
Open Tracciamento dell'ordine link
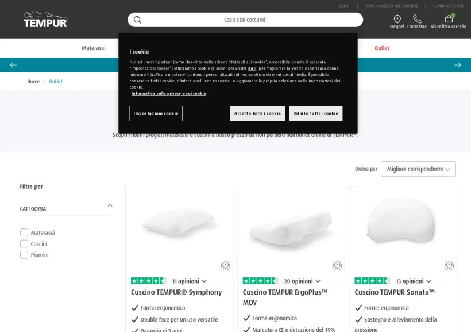391,6
